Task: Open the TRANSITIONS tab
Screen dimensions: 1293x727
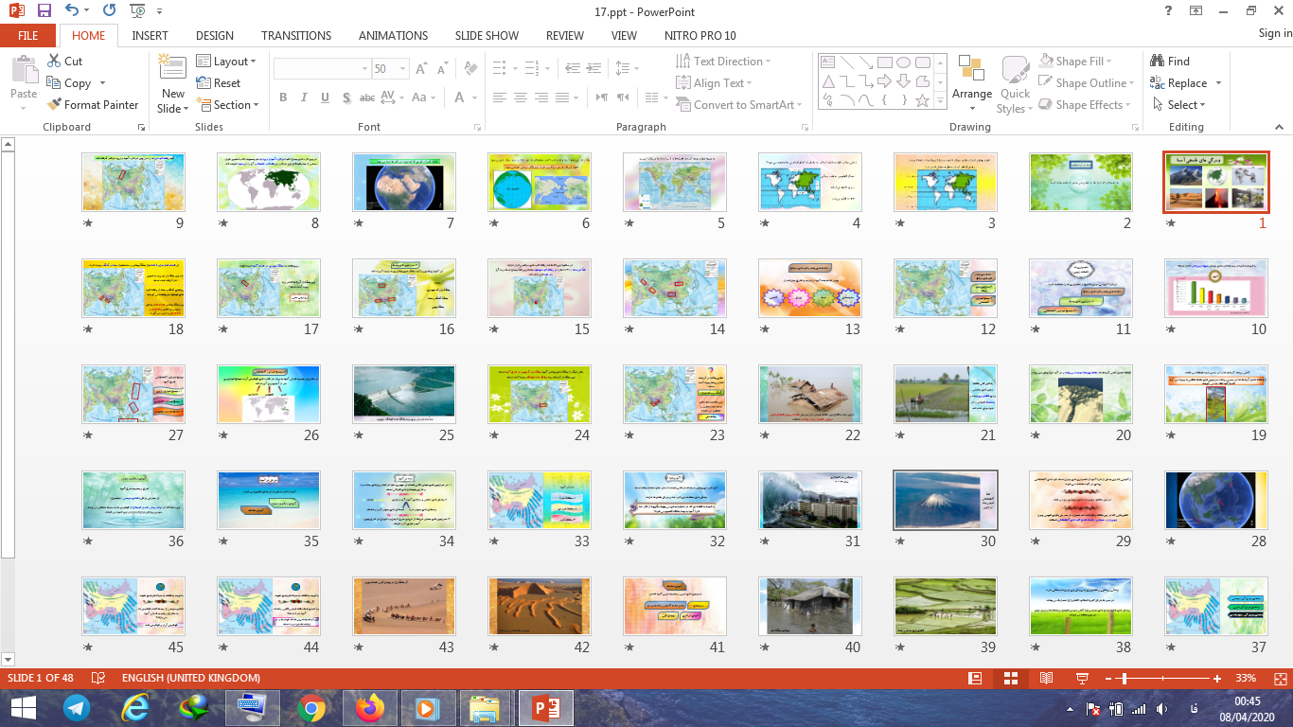Action: click(x=296, y=36)
